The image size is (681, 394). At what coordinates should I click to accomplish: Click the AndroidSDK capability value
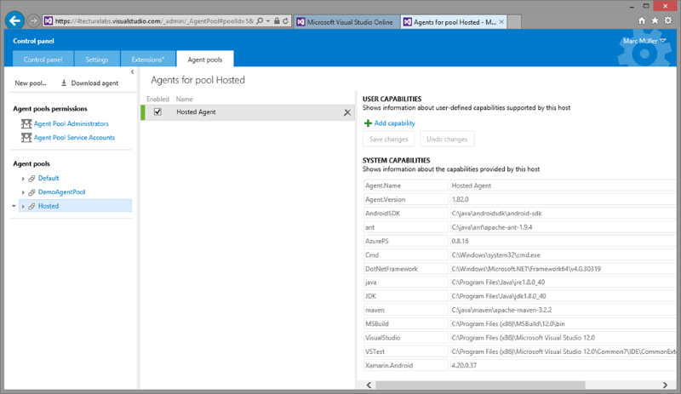click(496, 214)
